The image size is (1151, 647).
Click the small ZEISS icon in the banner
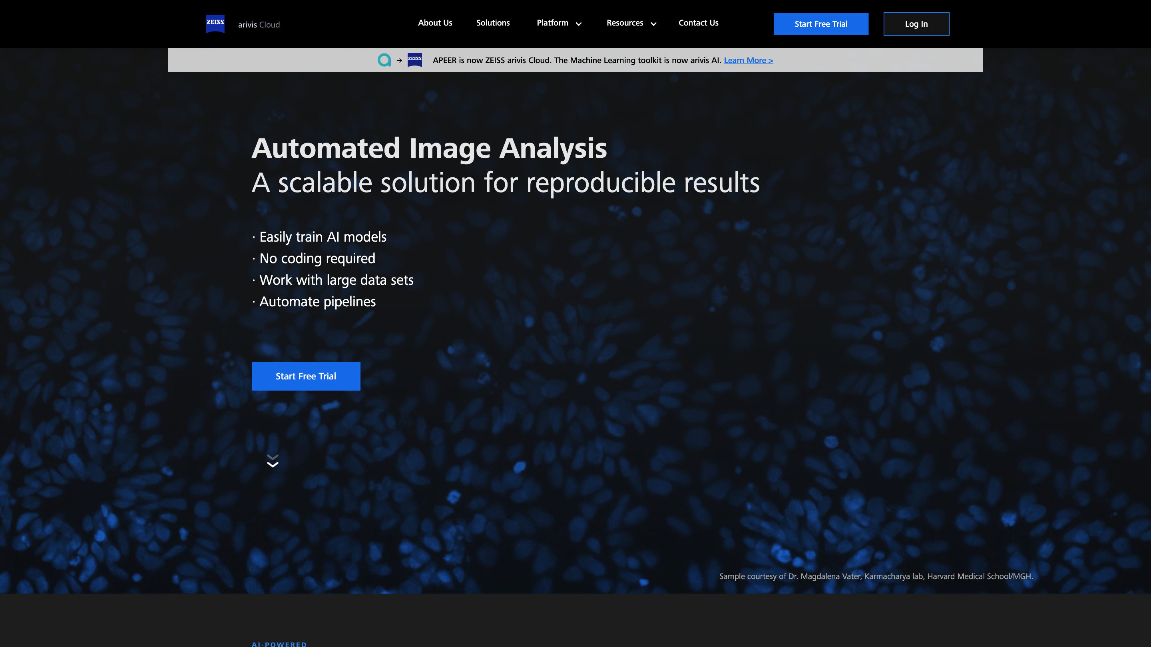[414, 60]
